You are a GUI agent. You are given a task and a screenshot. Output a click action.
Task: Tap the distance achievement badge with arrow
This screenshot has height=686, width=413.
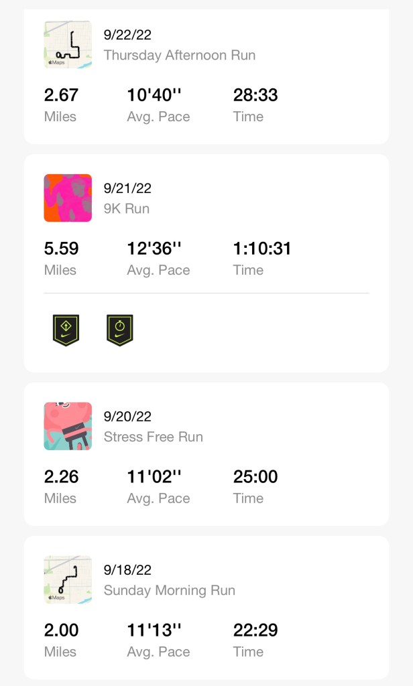(x=66, y=330)
